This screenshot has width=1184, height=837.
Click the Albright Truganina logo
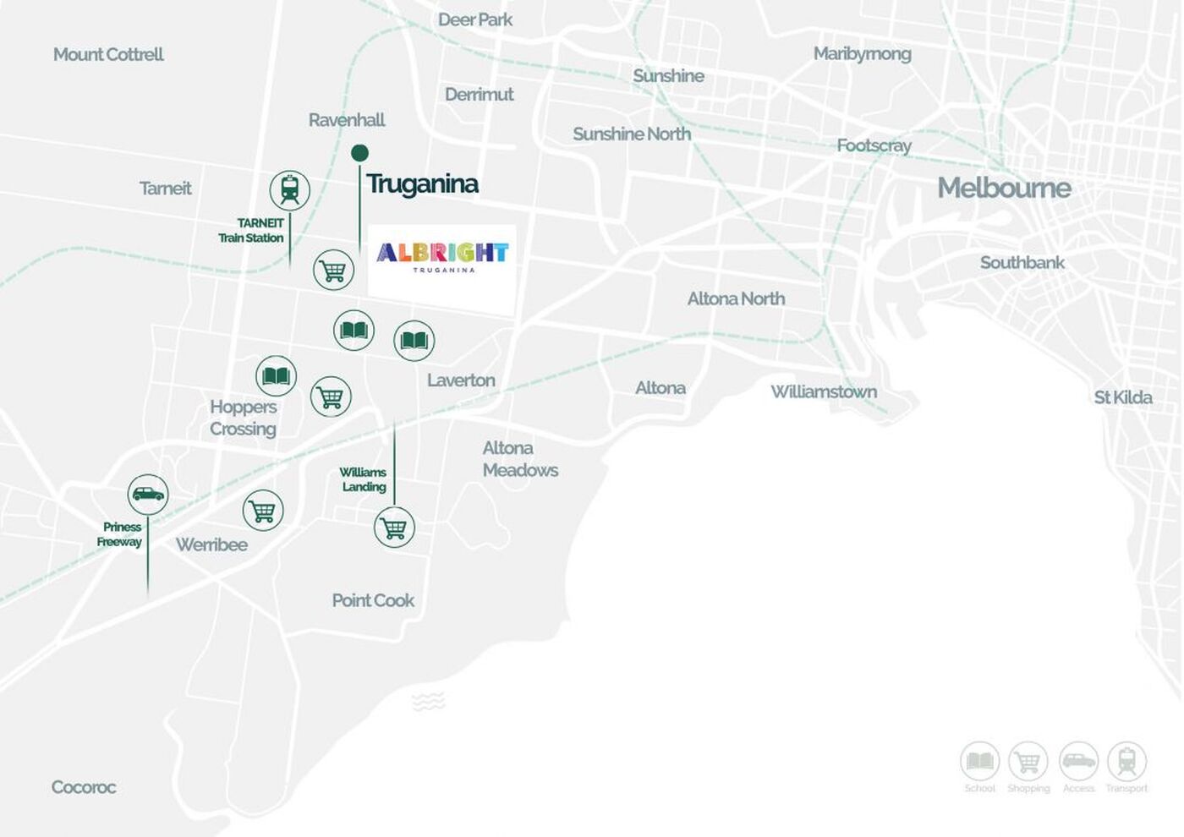coord(441,257)
